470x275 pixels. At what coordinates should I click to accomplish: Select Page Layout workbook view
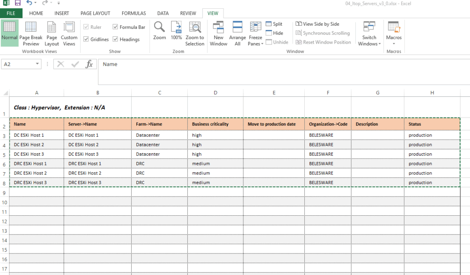pos(52,34)
